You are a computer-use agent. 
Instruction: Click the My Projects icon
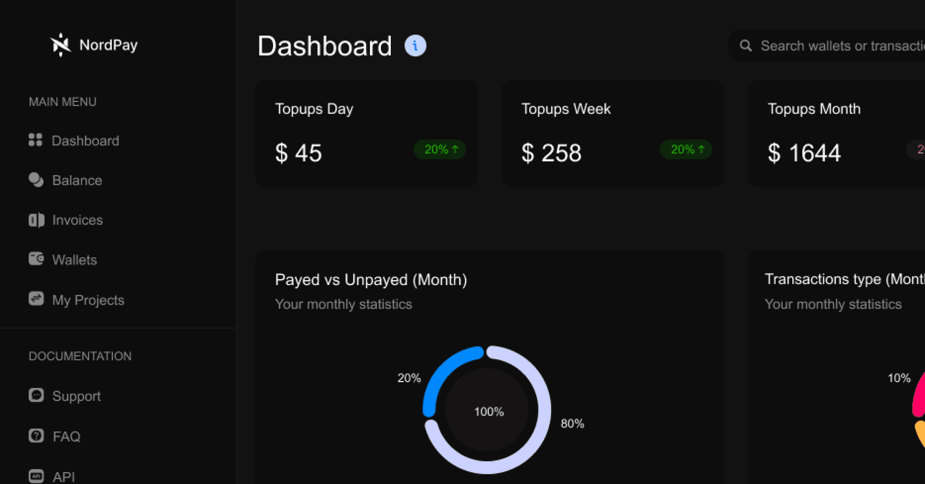tap(36, 298)
